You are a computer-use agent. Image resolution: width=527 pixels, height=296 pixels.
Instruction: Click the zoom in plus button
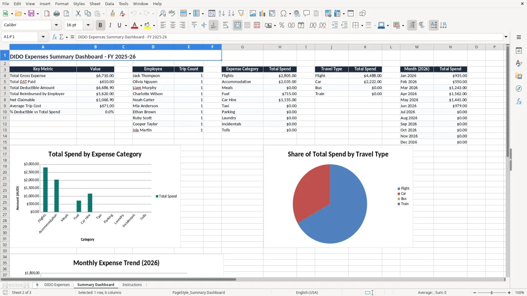point(509,292)
